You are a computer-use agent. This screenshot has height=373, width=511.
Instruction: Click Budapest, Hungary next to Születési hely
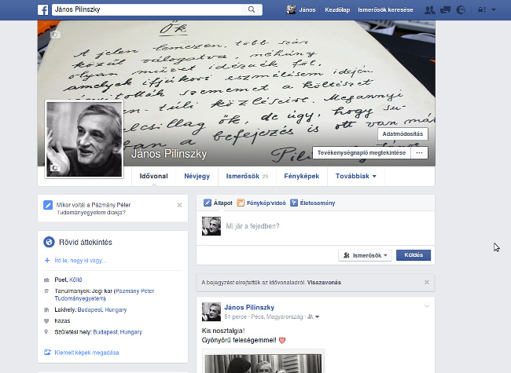pos(118,332)
